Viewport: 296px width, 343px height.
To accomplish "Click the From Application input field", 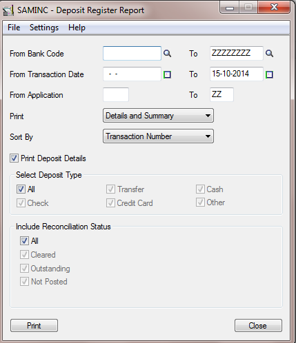I will pyautogui.click(x=116, y=94).
